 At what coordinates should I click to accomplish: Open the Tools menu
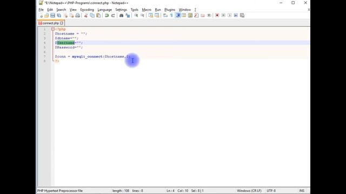pos(135,10)
